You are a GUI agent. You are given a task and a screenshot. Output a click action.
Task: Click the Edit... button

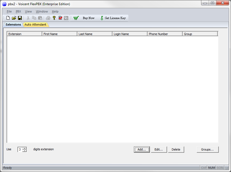pos(159,149)
